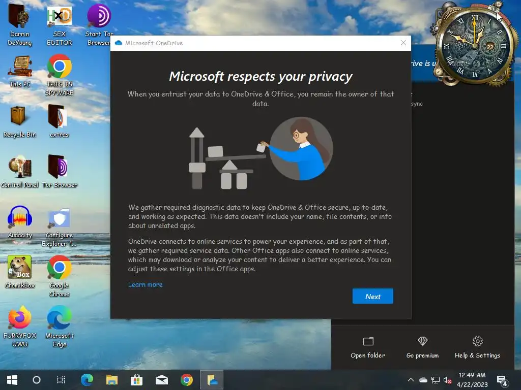Select the Recycle Bin icon
The width and height of the screenshot is (521, 390).
coord(20,121)
